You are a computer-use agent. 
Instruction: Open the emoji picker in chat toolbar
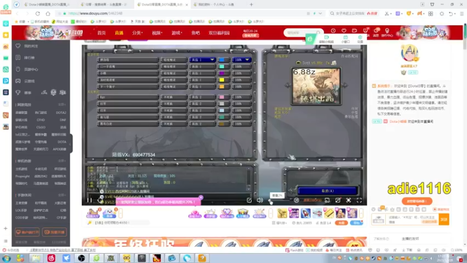(374, 209)
